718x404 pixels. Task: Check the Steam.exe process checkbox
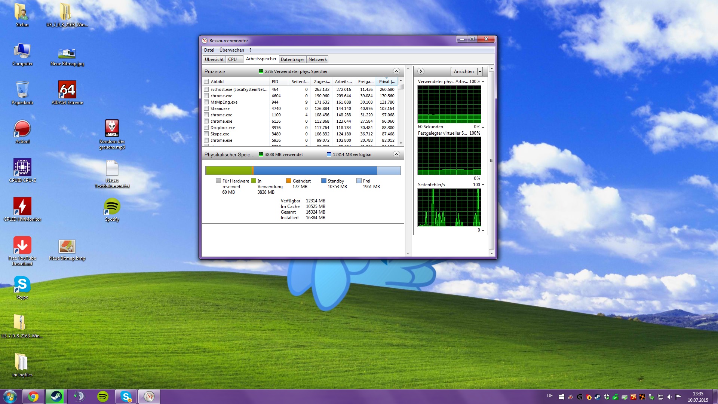coord(206,108)
